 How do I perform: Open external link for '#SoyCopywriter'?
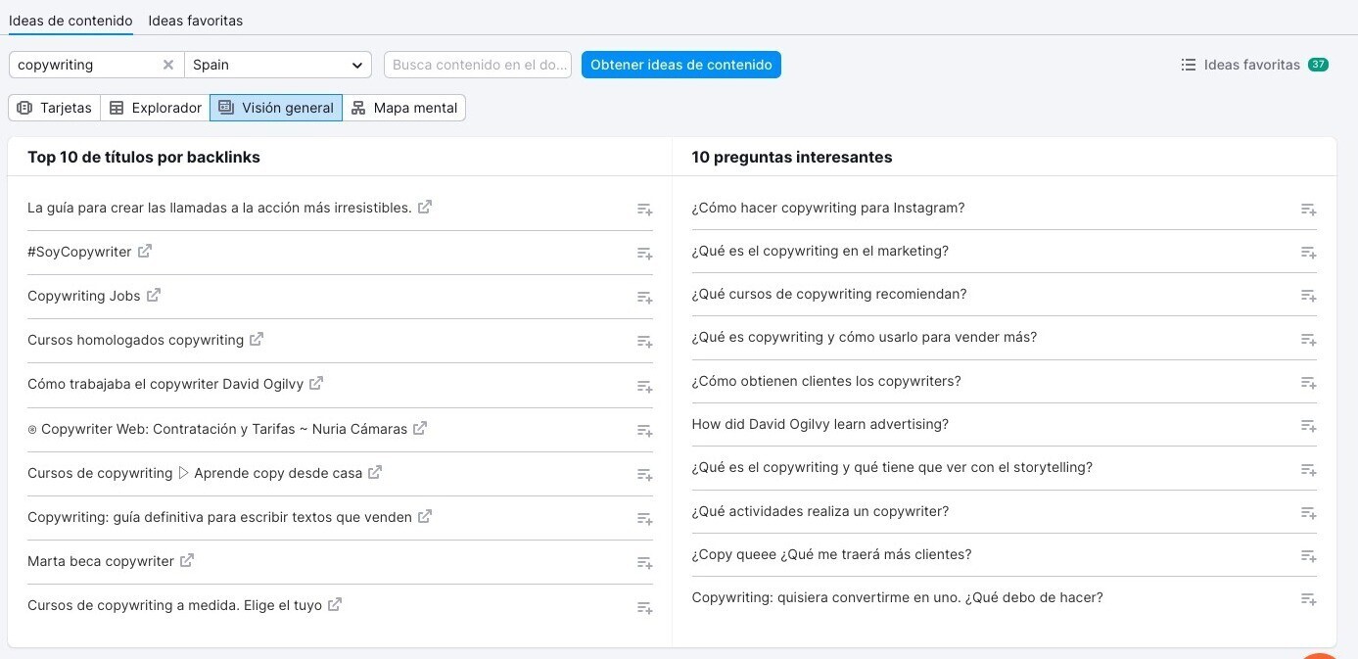pyautogui.click(x=145, y=251)
